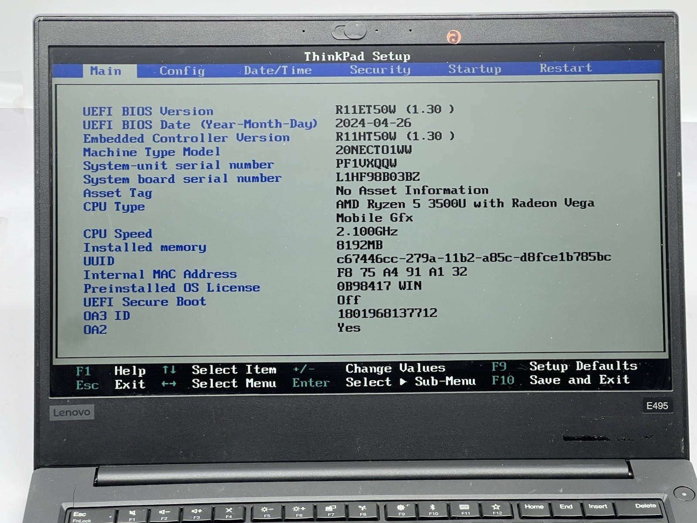Click the 2.100GHz speed value
The width and height of the screenshot is (697, 523).
click(x=367, y=231)
